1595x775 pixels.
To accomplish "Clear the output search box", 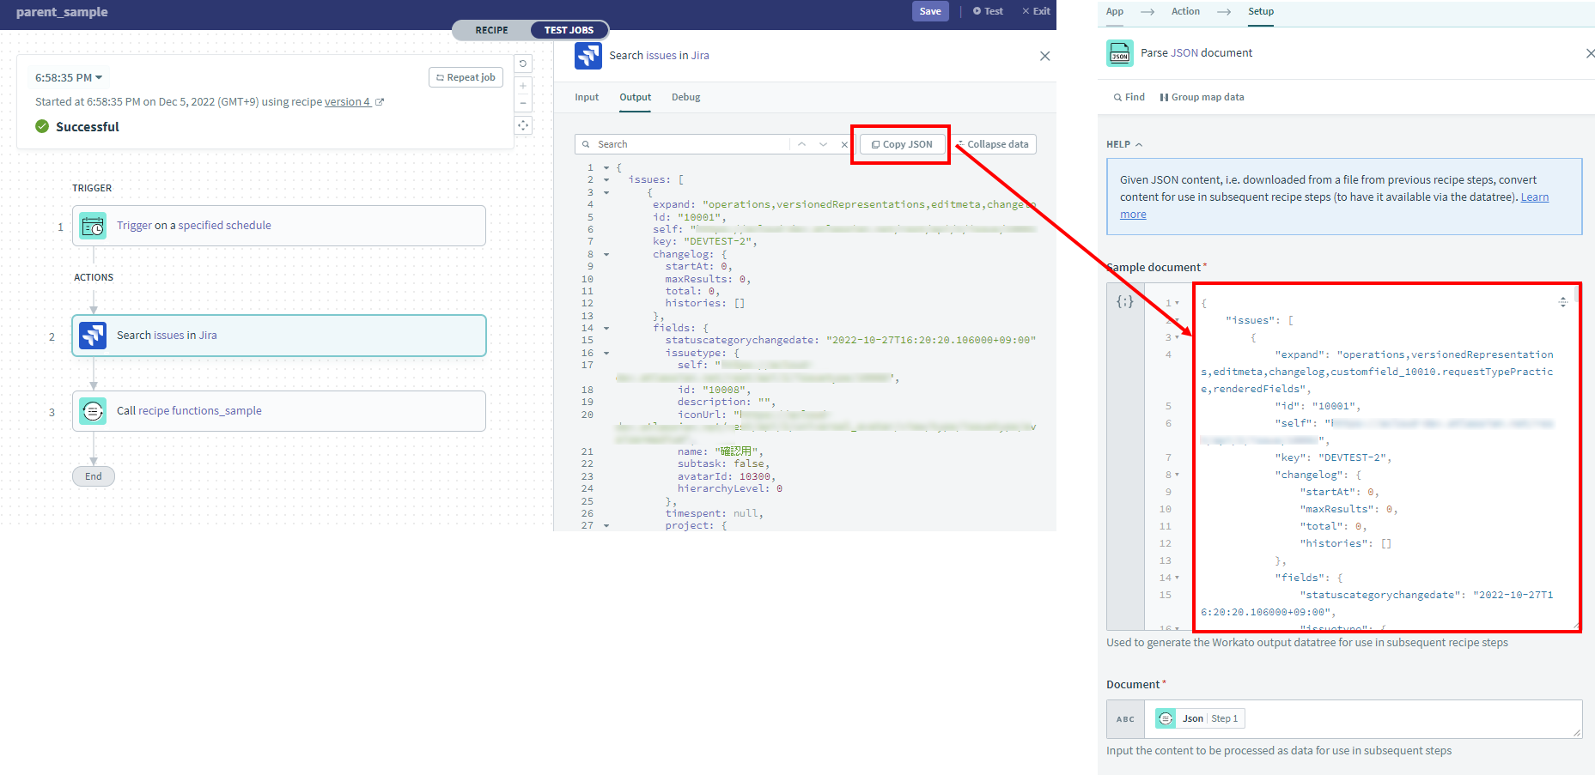I will pyautogui.click(x=843, y=144).
